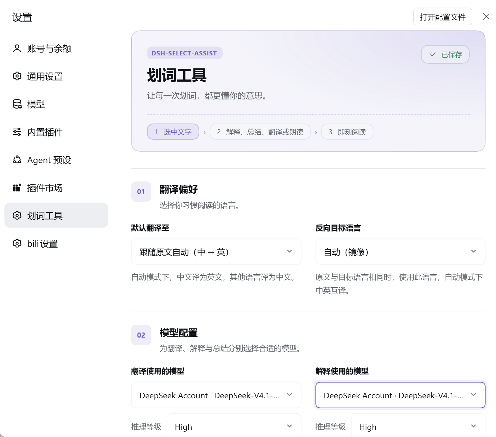Click the 翻译偏好 section title

[179, 189]
